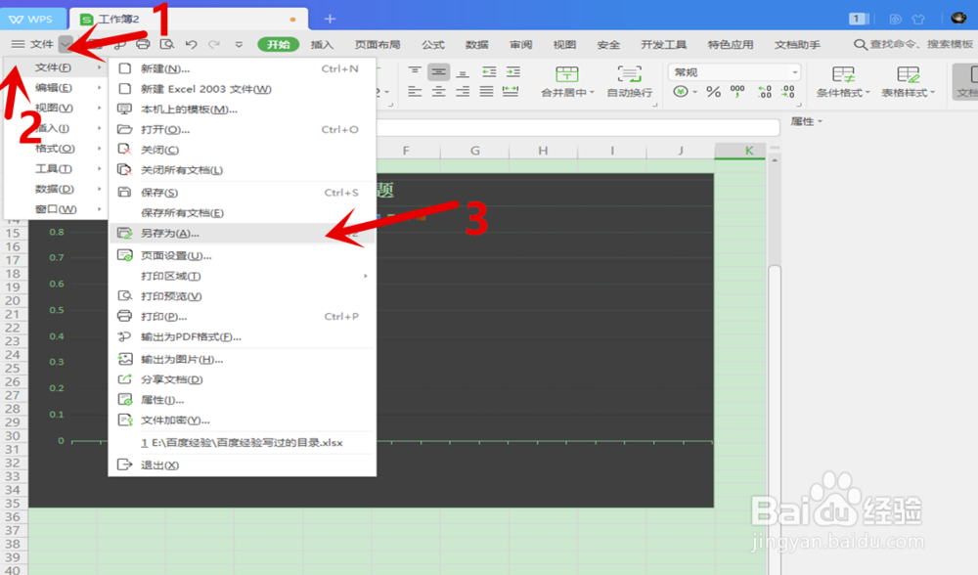978x575 pixels.
Task: Click the 查找命令 search box
Action: pyautogui.click(x=913, y=44)
